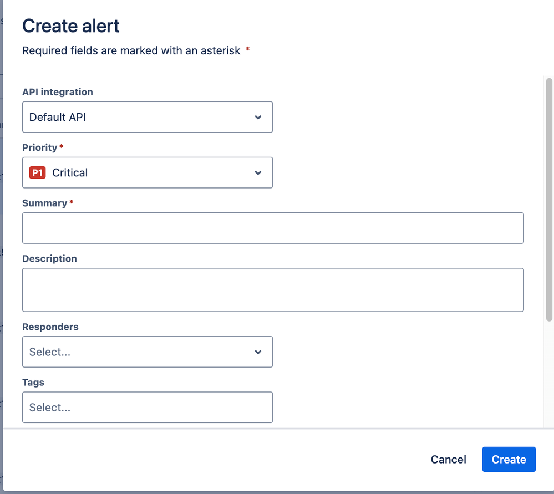The image size is (554, 494).
Task: Click the Cancel button
Action: pyautogui.click(x=448, y=459)
